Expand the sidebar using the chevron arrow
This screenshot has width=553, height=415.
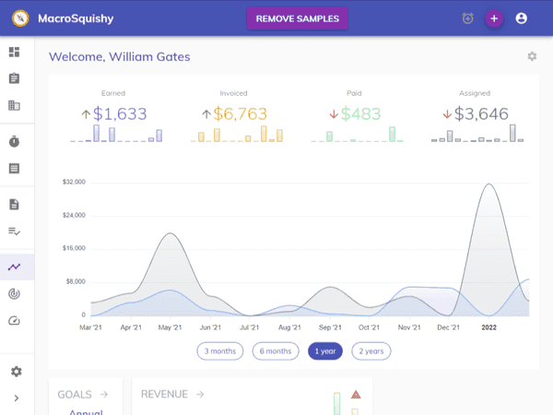(x=16, y=398)
